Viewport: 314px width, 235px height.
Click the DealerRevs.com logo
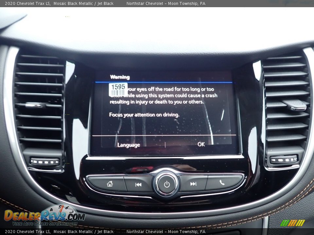pyautogui.click(x=44, y=215)
